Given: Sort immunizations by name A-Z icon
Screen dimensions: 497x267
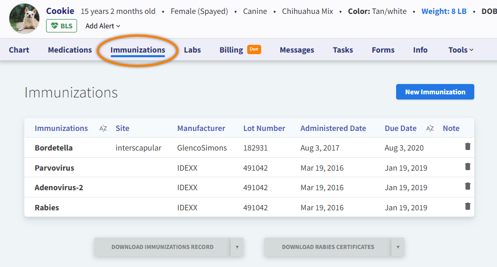Looking at the screenshot, I should coord(103,128).
